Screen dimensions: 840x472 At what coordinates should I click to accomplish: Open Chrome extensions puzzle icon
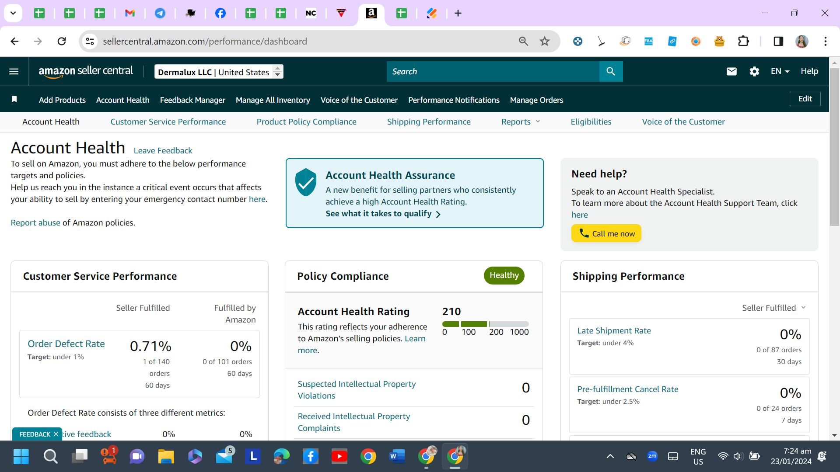point(743,41)
